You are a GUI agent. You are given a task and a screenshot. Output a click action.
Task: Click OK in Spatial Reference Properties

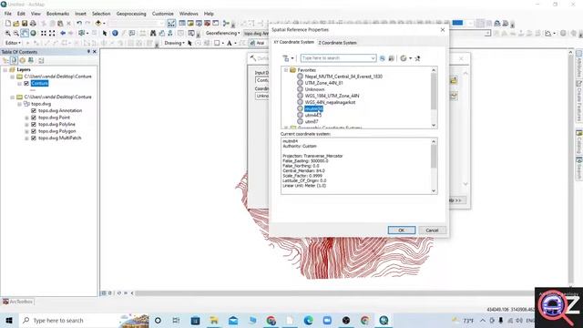click(402, 231)
